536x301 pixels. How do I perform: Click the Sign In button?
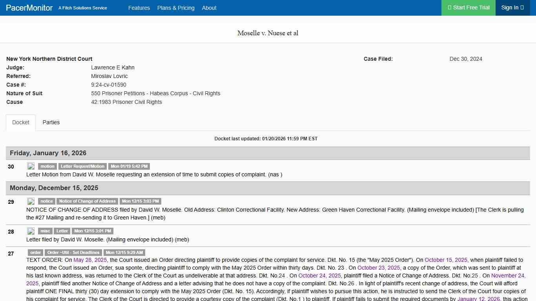pos(512,8)
